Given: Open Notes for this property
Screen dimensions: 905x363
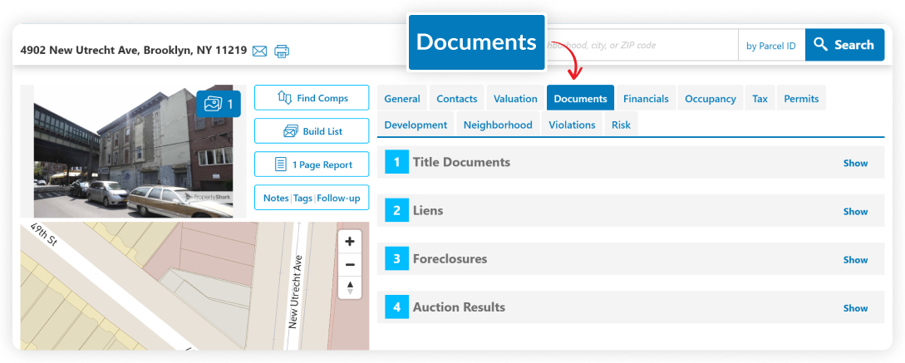Looking at the screenshot, I should (276, 198).
